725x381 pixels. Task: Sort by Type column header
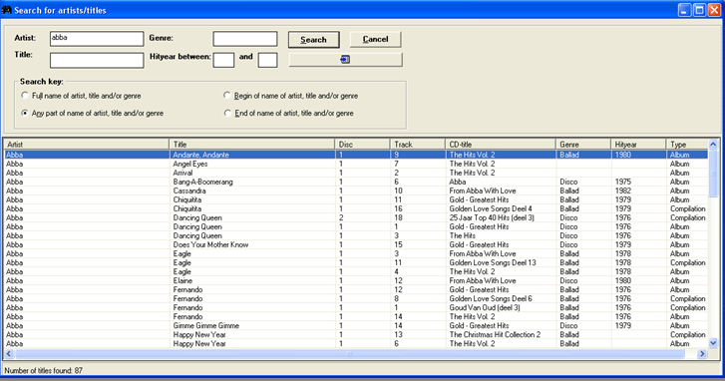[687, 145]
